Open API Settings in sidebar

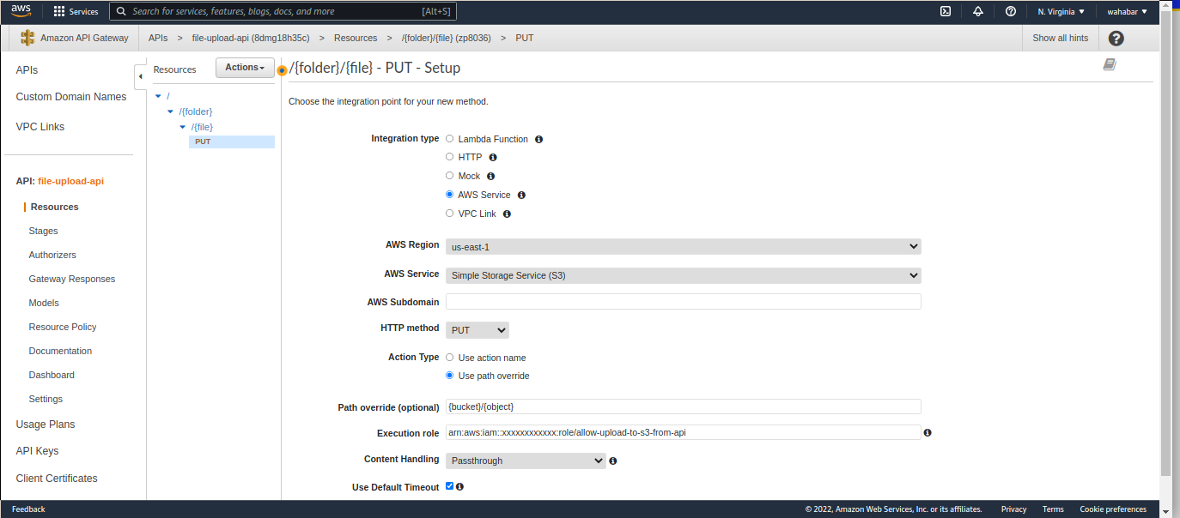[x=46, y=400]
